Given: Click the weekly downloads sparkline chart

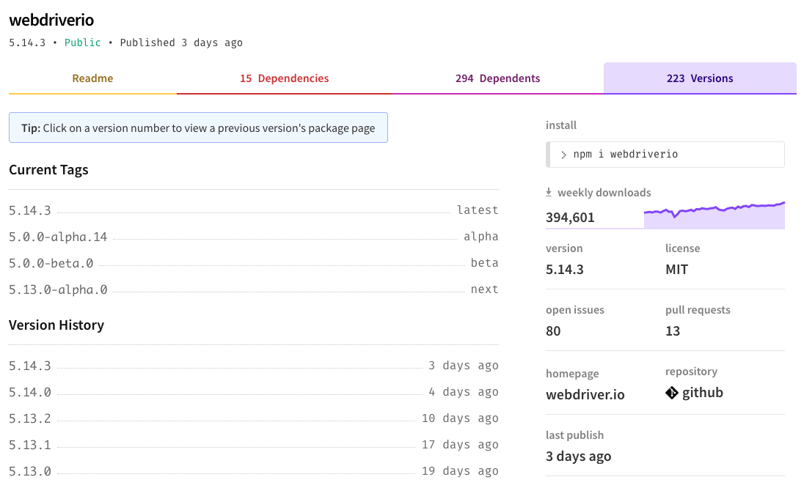Looking at the screenshot, I should (x=715, y=215).
